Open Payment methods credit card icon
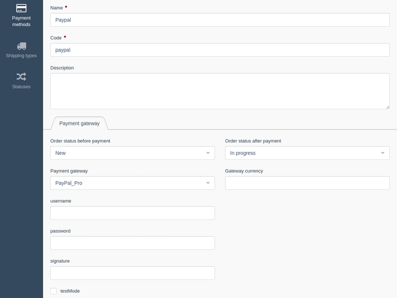397x298 pixels. tap(21, 8)
